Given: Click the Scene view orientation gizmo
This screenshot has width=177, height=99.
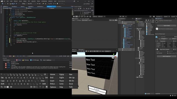Looking at the screenshot, I should click(x=114, y=56).
